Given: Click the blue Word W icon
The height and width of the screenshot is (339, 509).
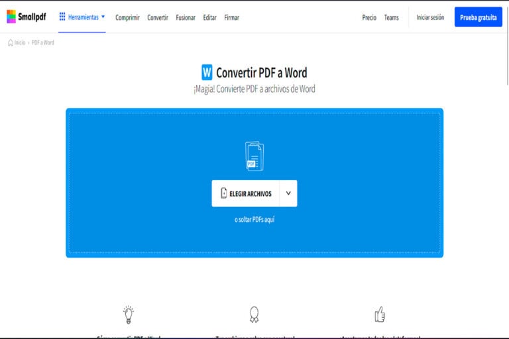Looking at the screenshot, I should coord(207,72).
